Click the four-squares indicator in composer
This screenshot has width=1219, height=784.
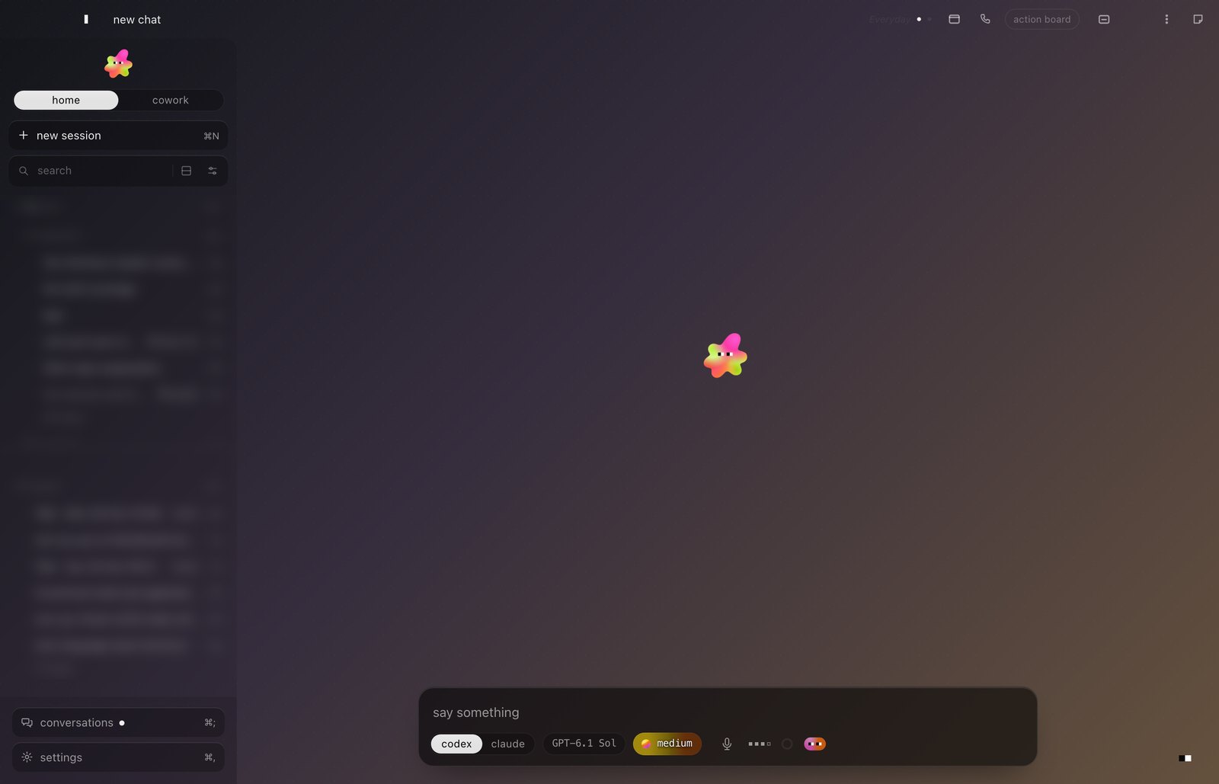point(760,744)
